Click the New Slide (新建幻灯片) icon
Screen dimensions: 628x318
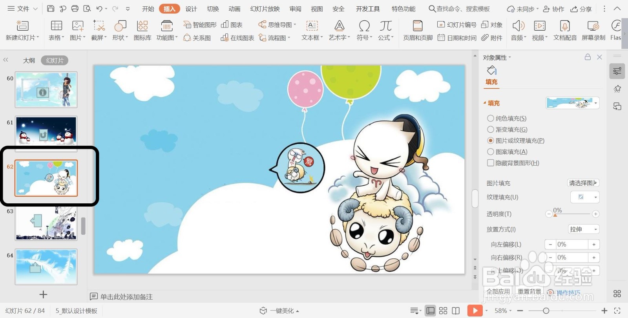[x=22, y=26]
